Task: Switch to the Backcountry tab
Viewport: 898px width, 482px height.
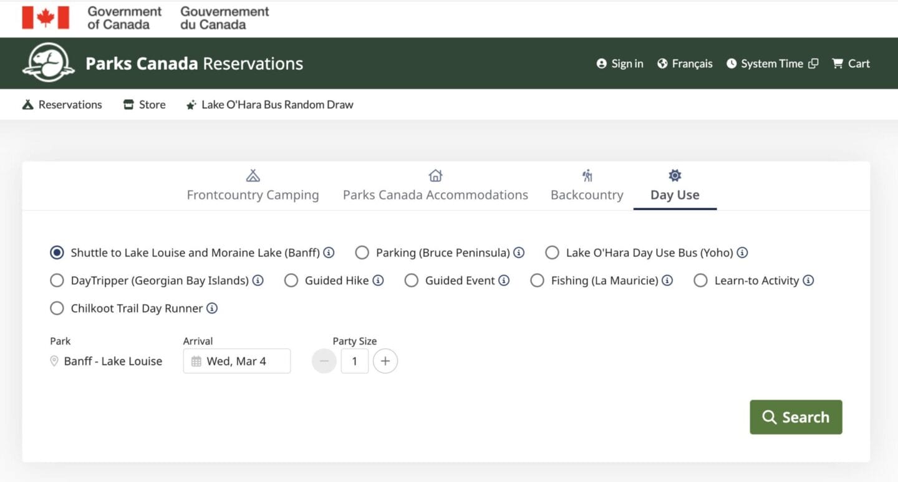Action: [x=587, y=185]
